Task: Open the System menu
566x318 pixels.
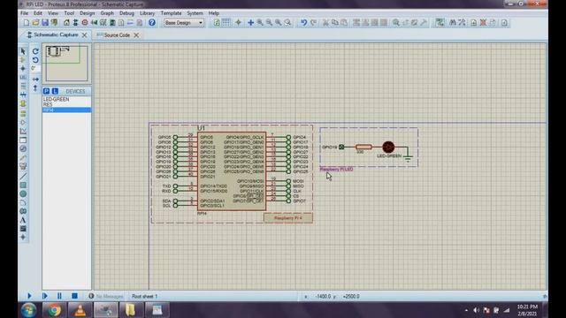Action: (195, 13)
